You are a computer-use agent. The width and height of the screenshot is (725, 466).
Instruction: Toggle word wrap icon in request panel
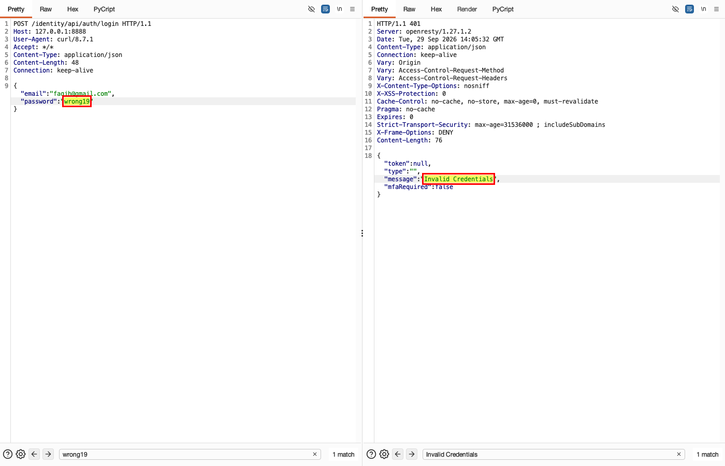coord(325,9)
